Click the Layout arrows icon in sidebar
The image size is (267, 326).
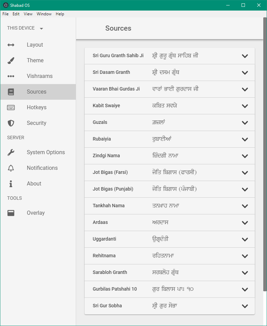pyautogui.click(x=11, y=45)
